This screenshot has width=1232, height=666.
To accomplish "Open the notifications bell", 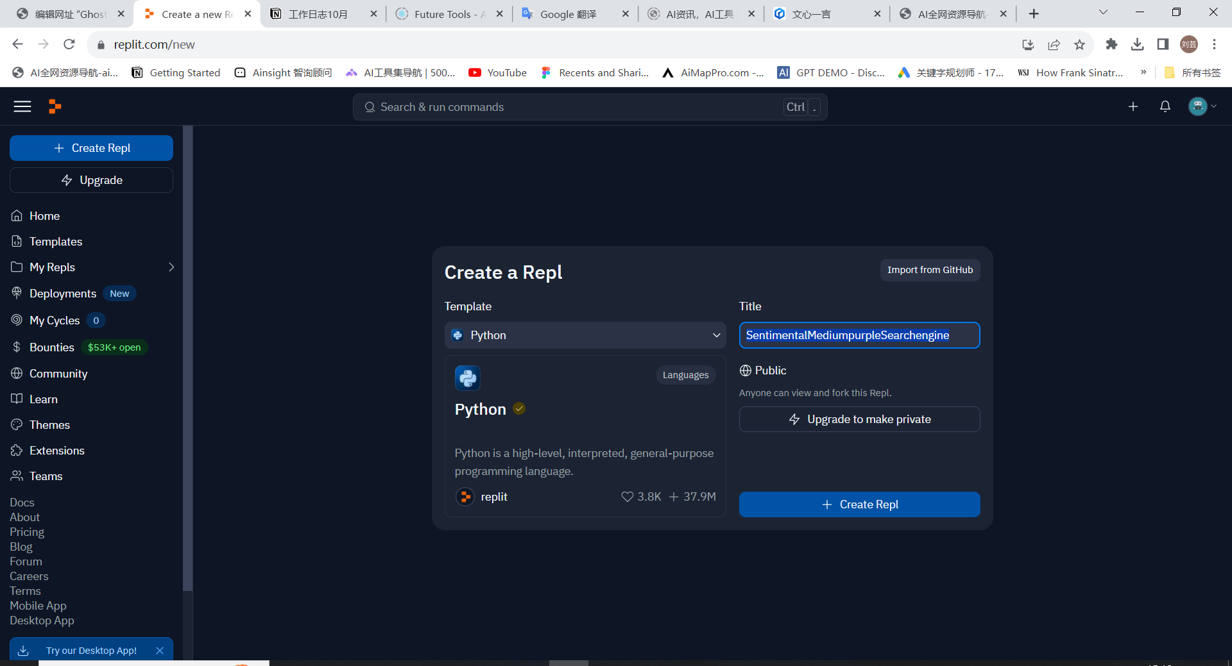I will pyautogui.click(x=1165, y=106).
